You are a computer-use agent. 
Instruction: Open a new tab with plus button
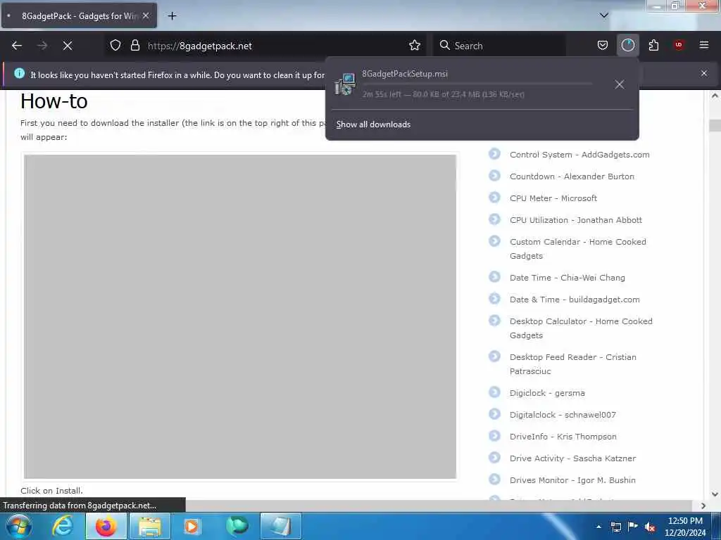point(172,16)
